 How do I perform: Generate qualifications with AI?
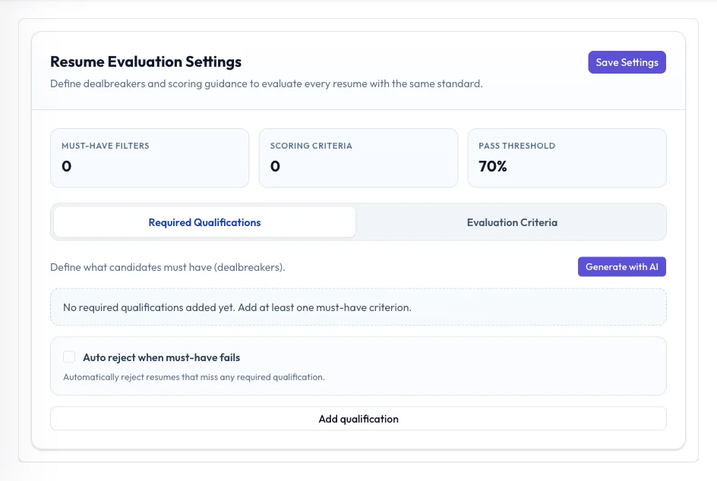(x=621, y=267)
